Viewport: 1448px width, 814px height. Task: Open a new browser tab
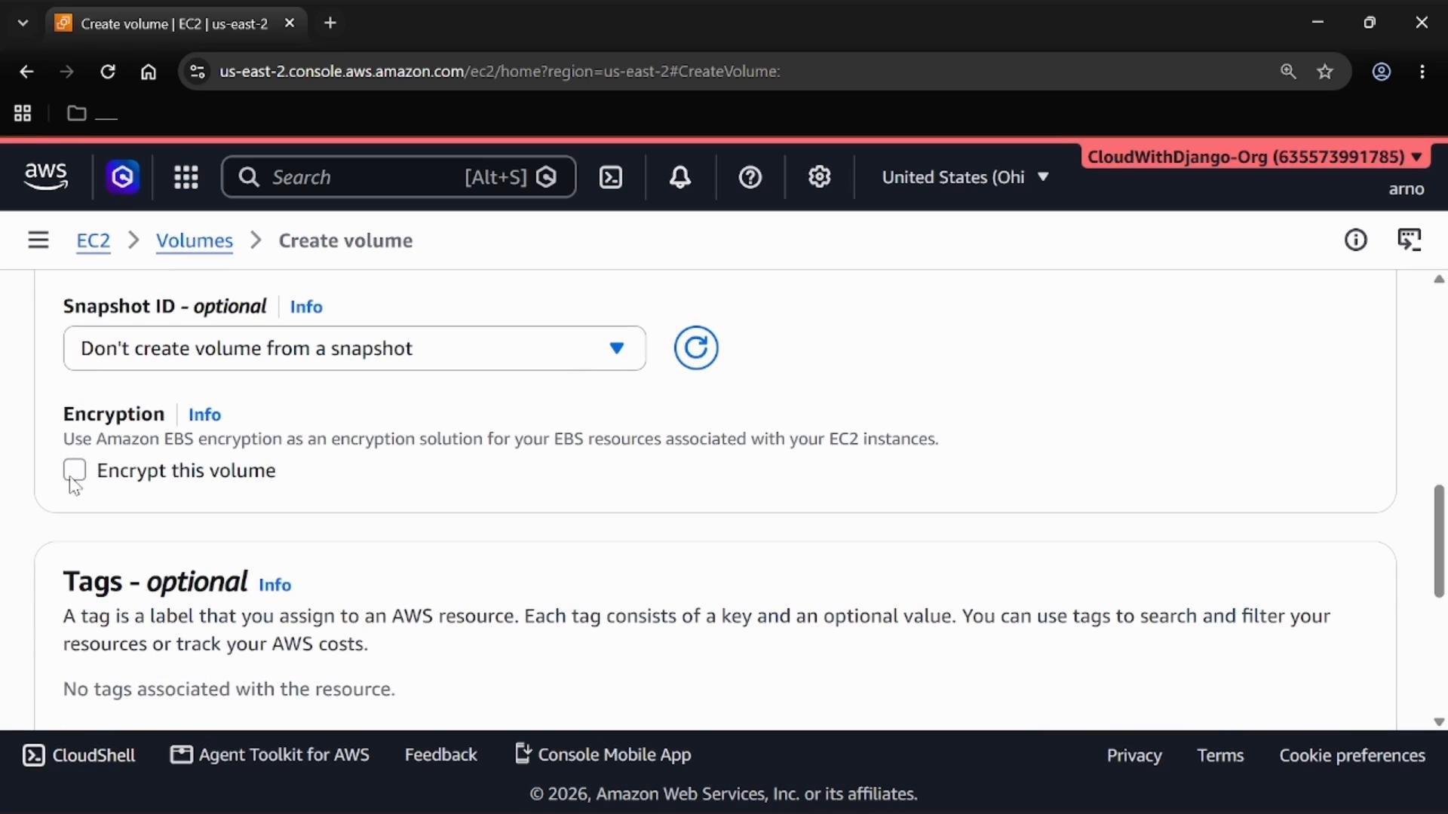[x=330, y=23]
